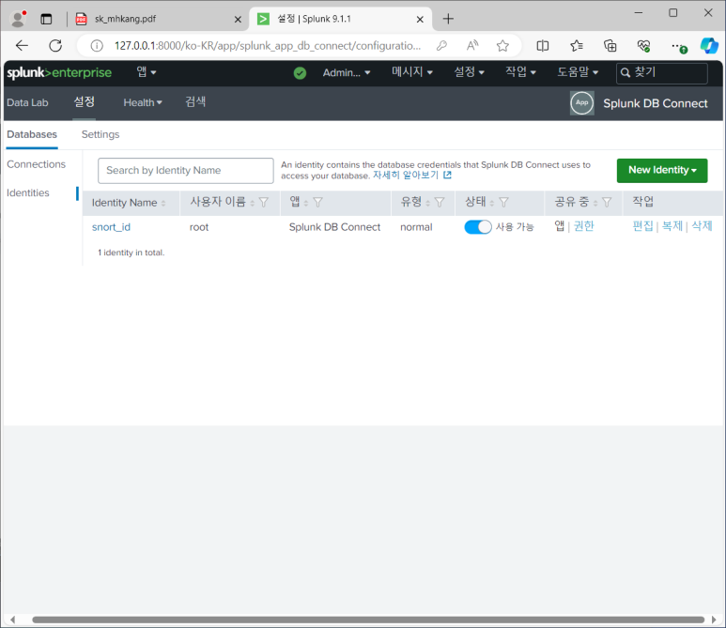Click 복제 to clone snort_id
Screen dimensions: 726x628
point(672,226)
